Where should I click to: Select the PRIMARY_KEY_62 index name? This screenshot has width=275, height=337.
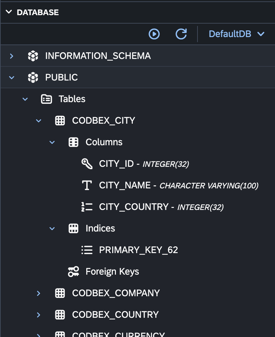tap(139, 250)
